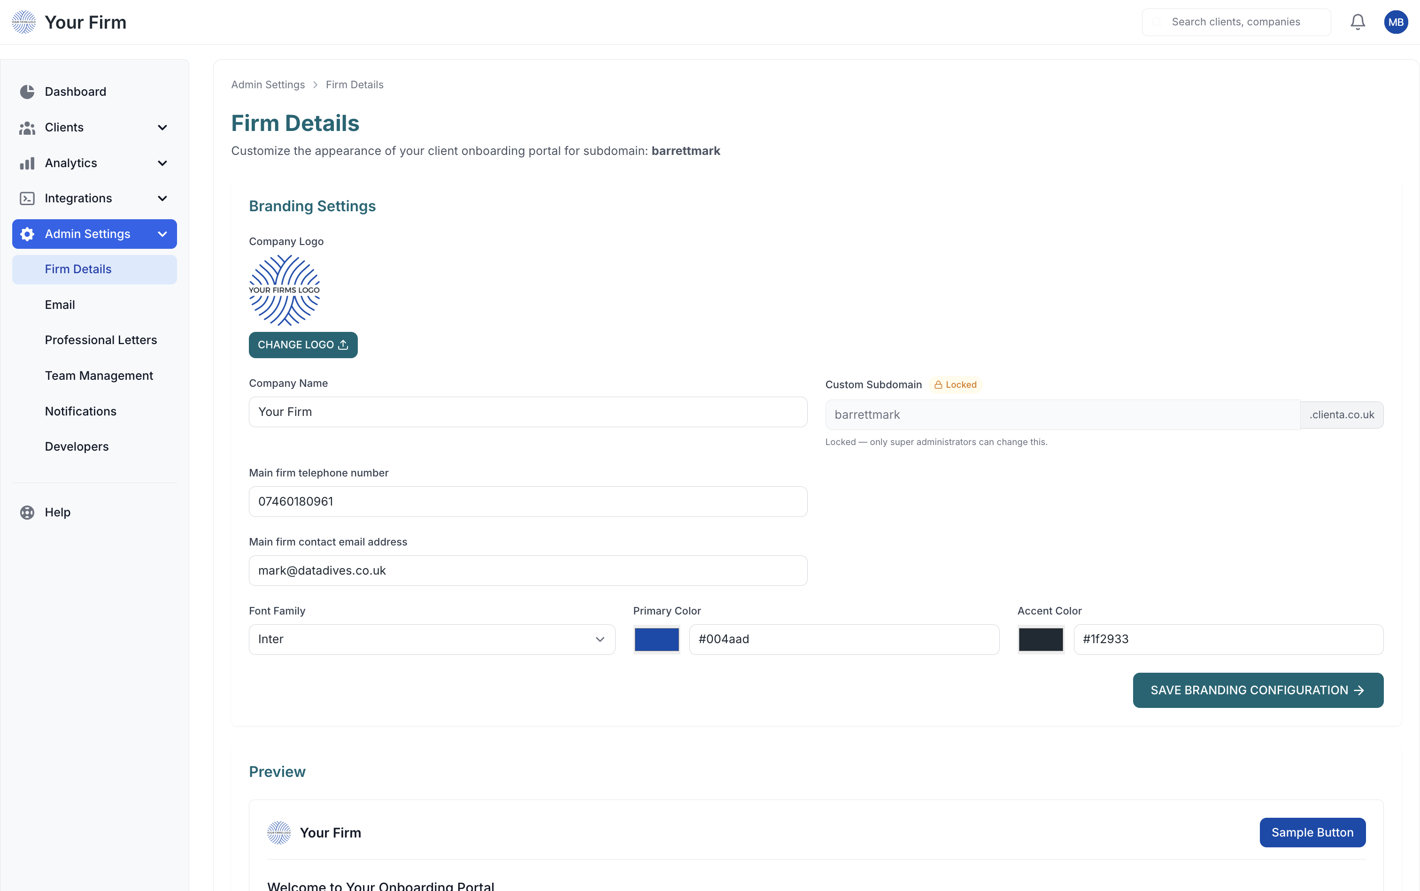The width and height of the screenshot is (1420, 891).
Task: Click Admin Settings breadcrumb link
Action: coord(268,85)
